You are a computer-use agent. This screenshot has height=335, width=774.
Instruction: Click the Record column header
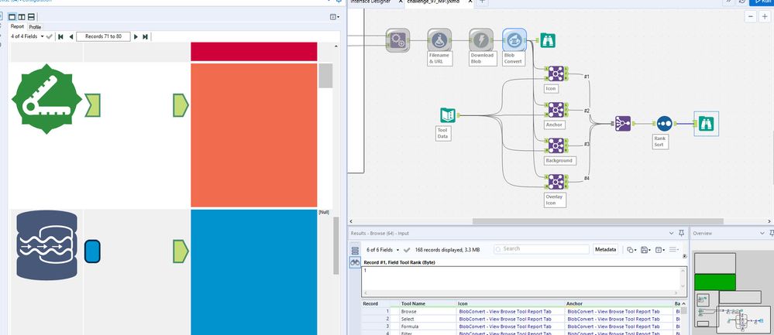(x=376, y=303)
